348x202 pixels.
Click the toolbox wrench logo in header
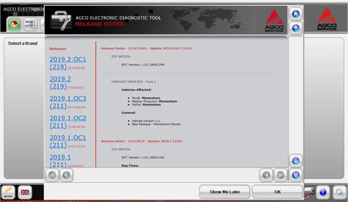coord(61,21)
